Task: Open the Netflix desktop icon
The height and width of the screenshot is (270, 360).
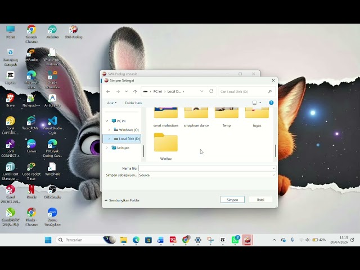Action: [31, 192]
